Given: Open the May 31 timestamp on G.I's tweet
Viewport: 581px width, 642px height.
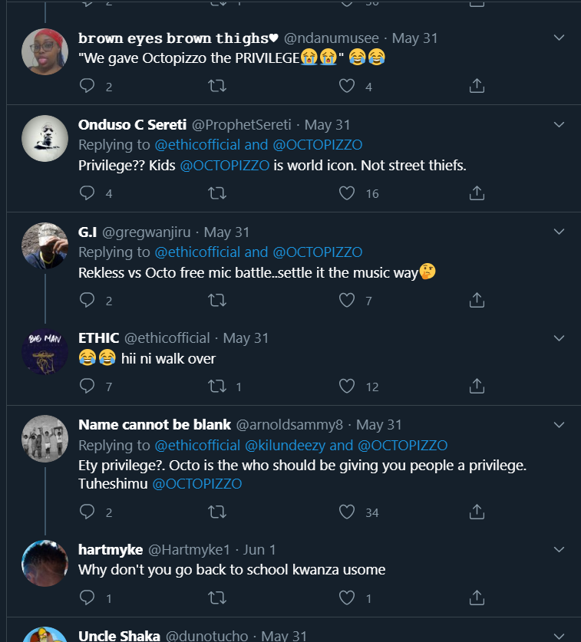Looking at the screenshot, I should pyautogui.click(x=226, y=232).
